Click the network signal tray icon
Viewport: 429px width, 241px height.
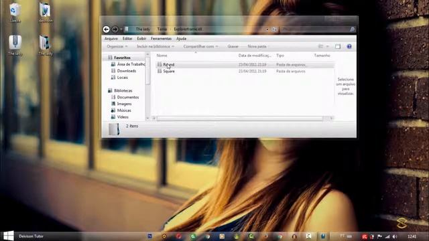click(387, 236)
